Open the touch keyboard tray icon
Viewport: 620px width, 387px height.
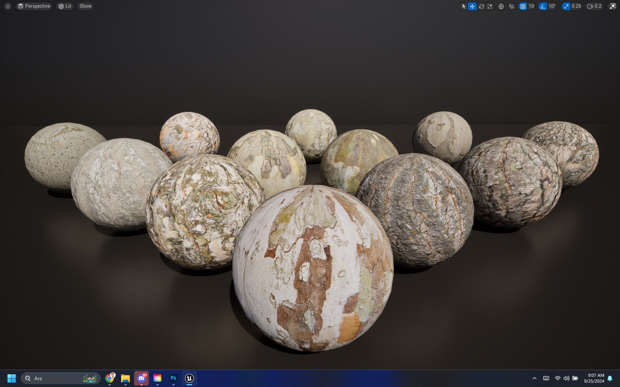pos(546,378)
